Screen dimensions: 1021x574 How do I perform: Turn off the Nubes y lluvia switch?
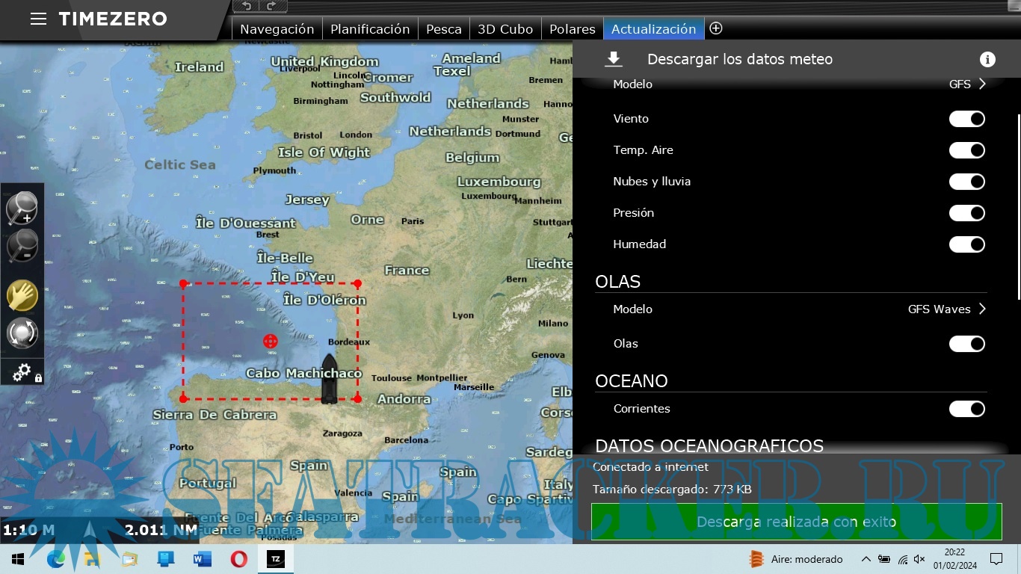(x=966, y=182)
